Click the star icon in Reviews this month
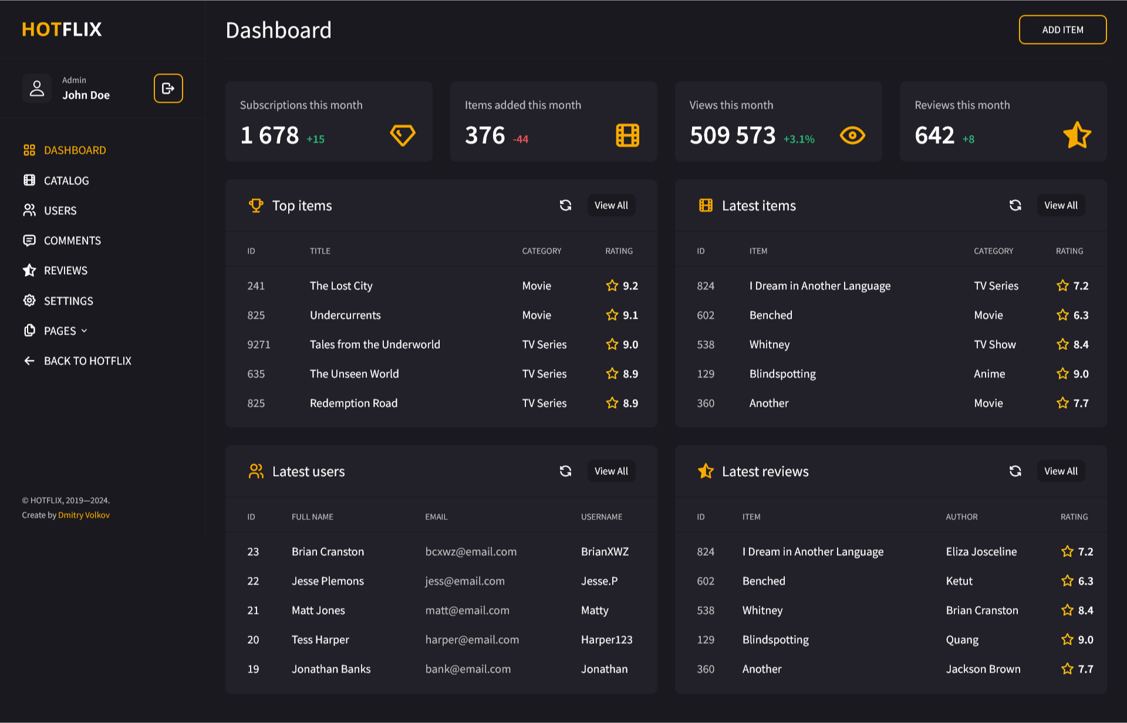Screen dimensions: 1127x723 coord(1077,135)
